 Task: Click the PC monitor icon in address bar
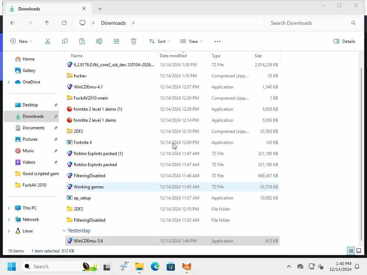pyautogui.click(x=82, y=23)
